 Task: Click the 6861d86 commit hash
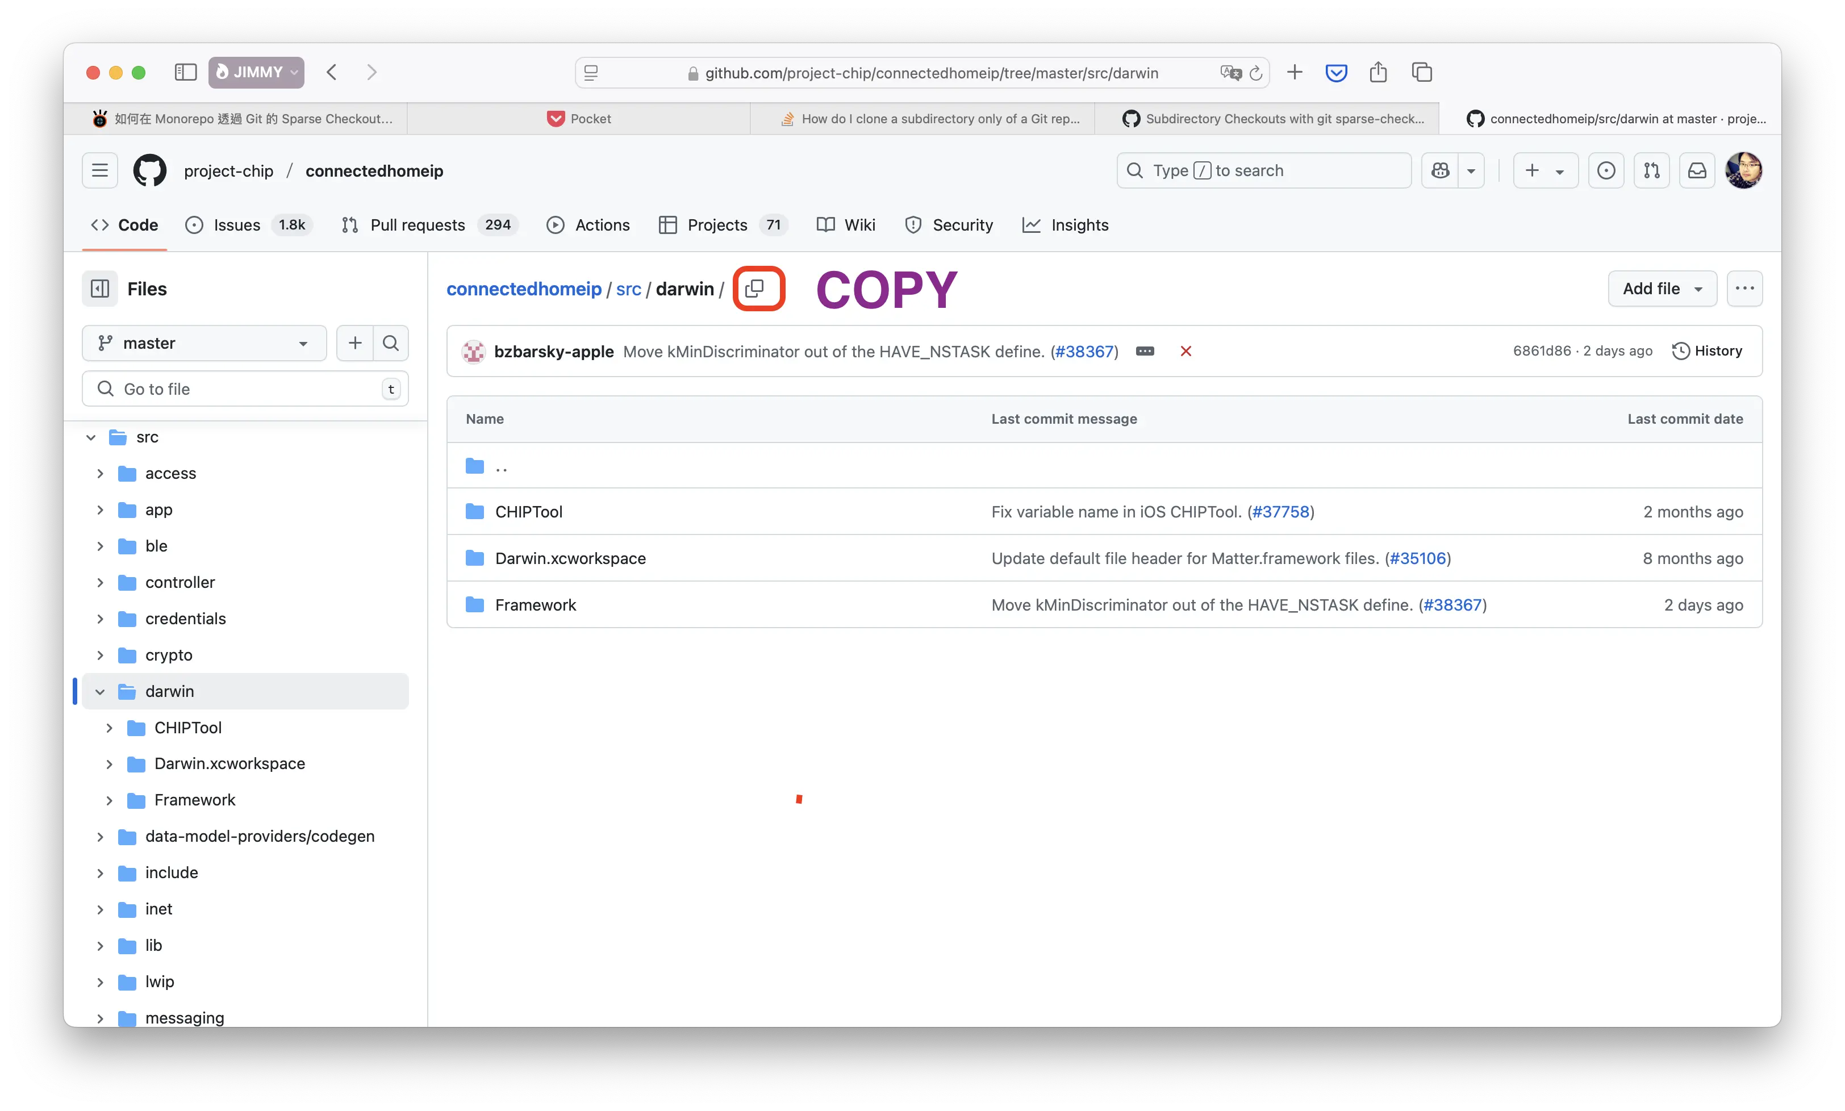click(1542, 351)
